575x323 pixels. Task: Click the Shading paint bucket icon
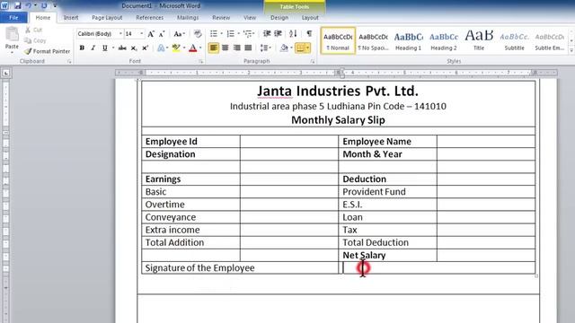click(284, 48)
